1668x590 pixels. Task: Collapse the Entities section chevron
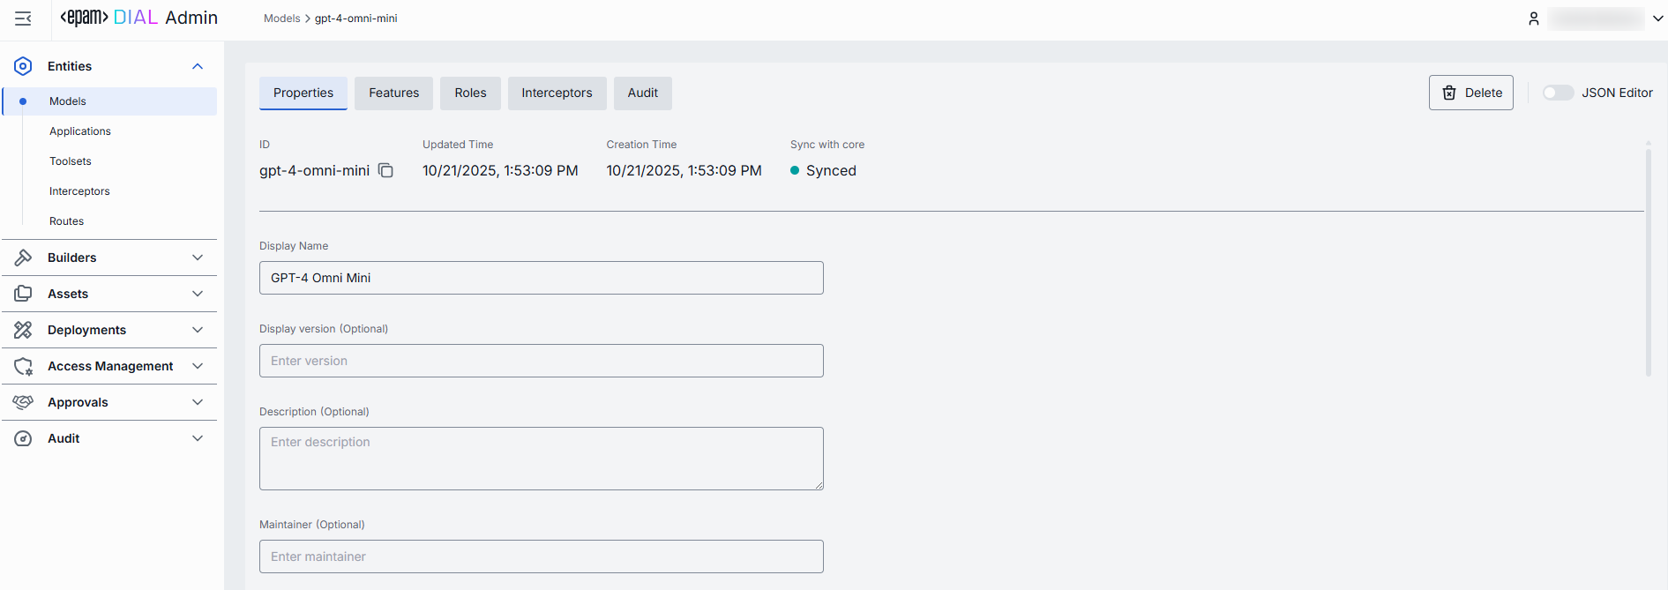(198, 66)
